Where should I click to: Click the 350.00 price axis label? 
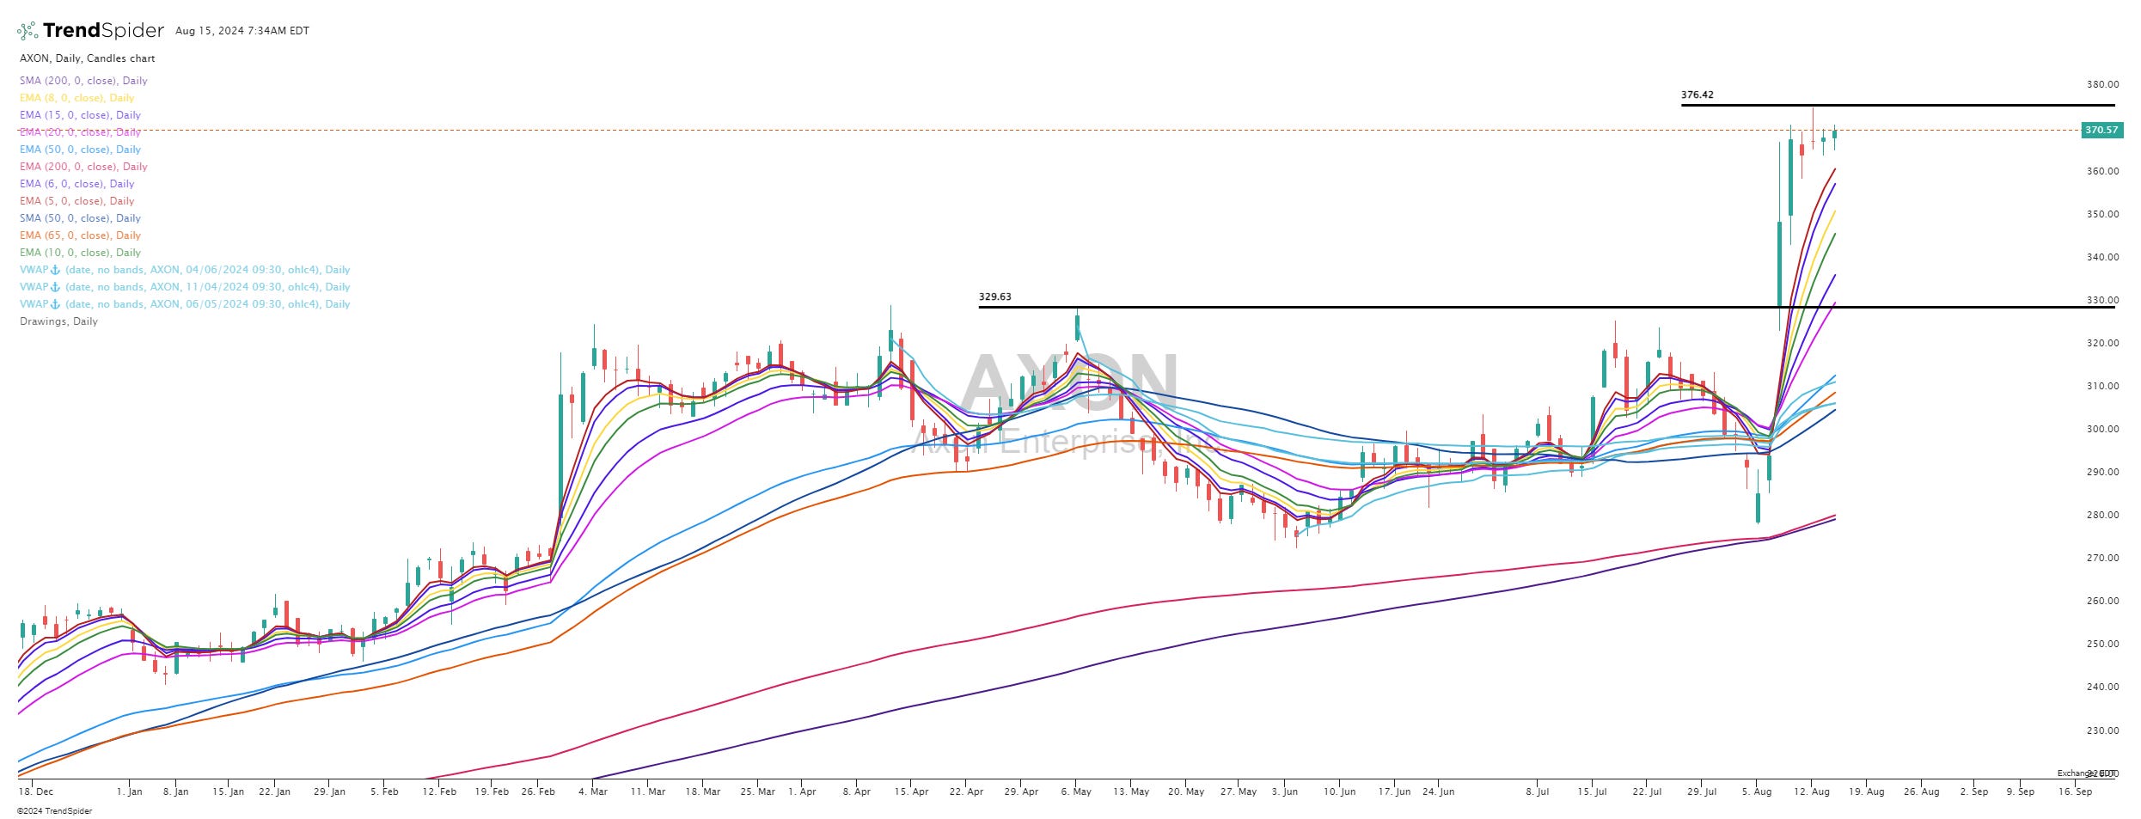coord(2102,214)
